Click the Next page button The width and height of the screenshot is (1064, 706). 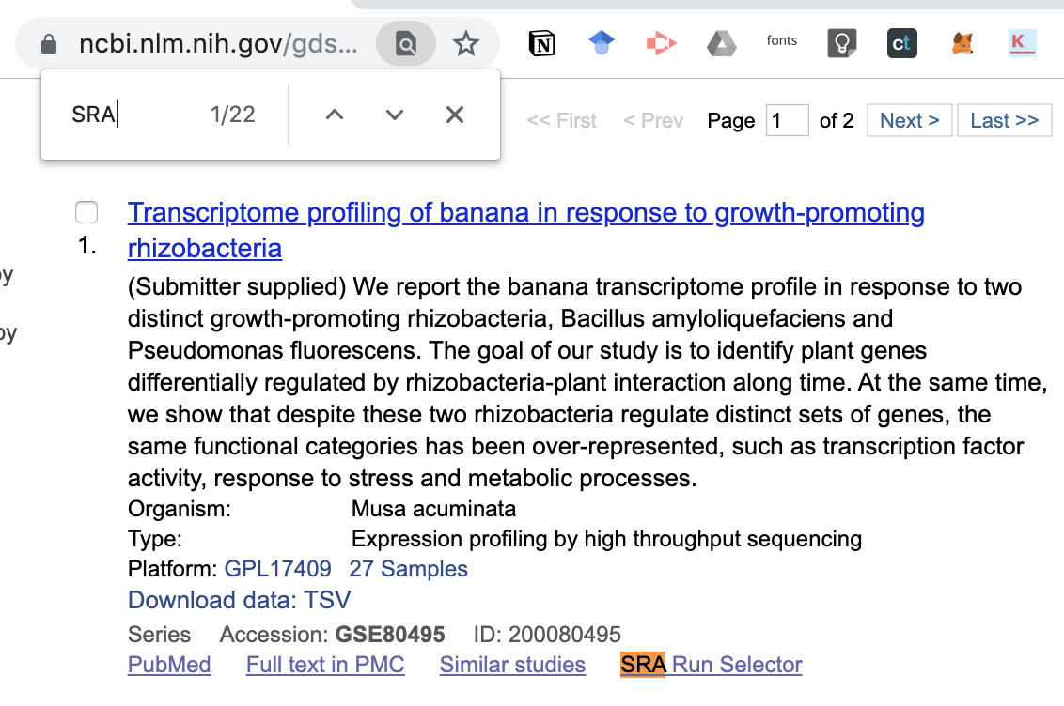click(x=909, y=120)
